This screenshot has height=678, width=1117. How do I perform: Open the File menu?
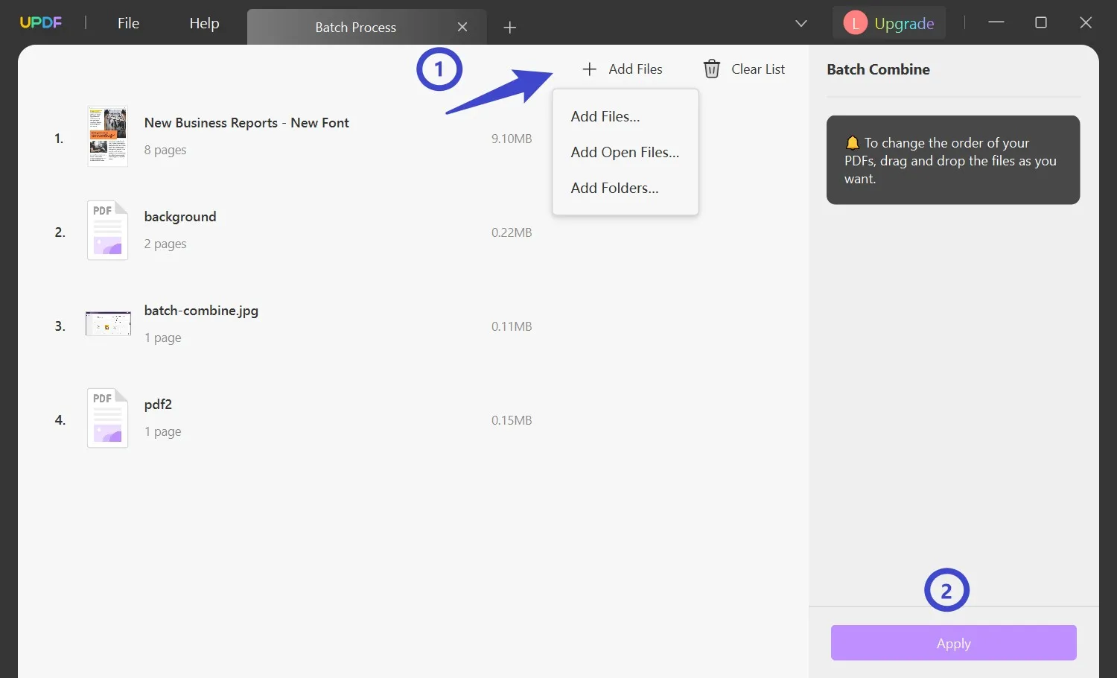click(x=127, y=23)
